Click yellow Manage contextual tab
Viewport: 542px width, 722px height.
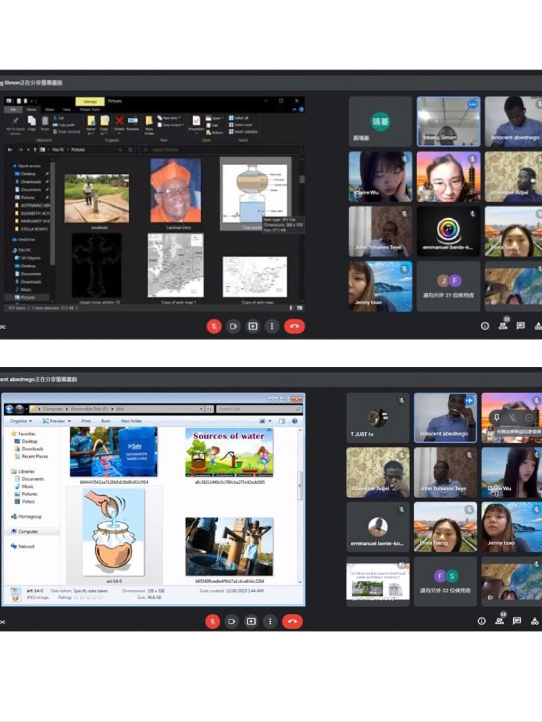point(90,101)
